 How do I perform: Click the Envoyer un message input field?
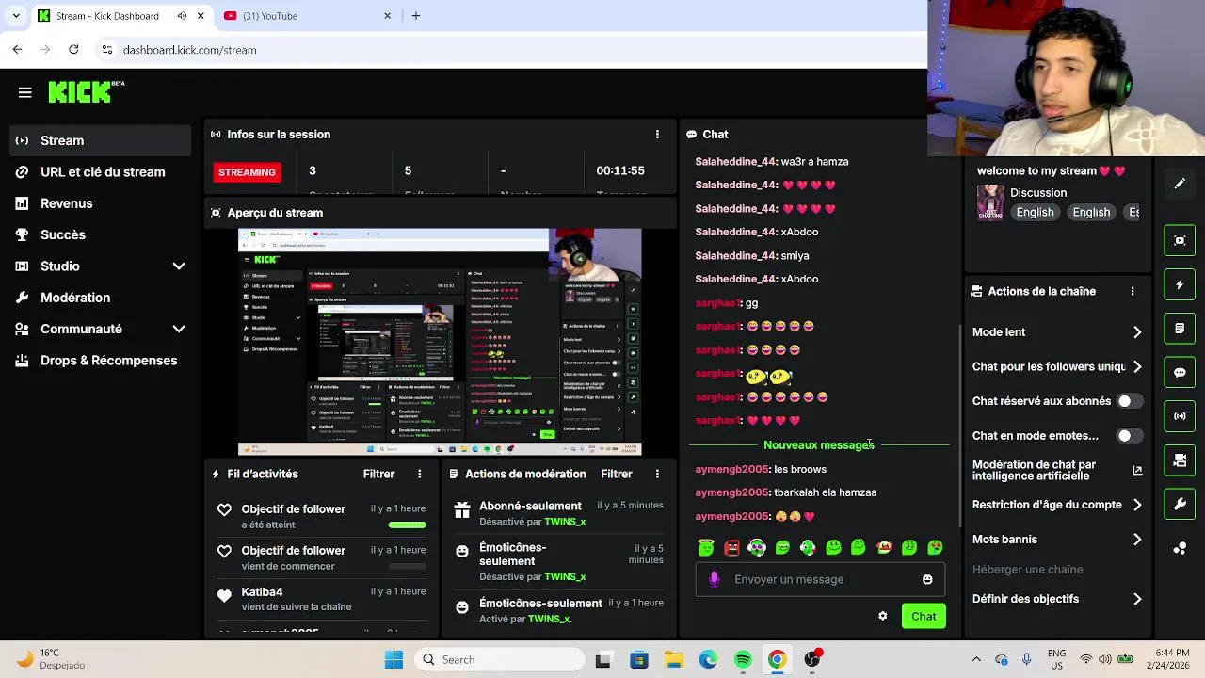point(820,579)
